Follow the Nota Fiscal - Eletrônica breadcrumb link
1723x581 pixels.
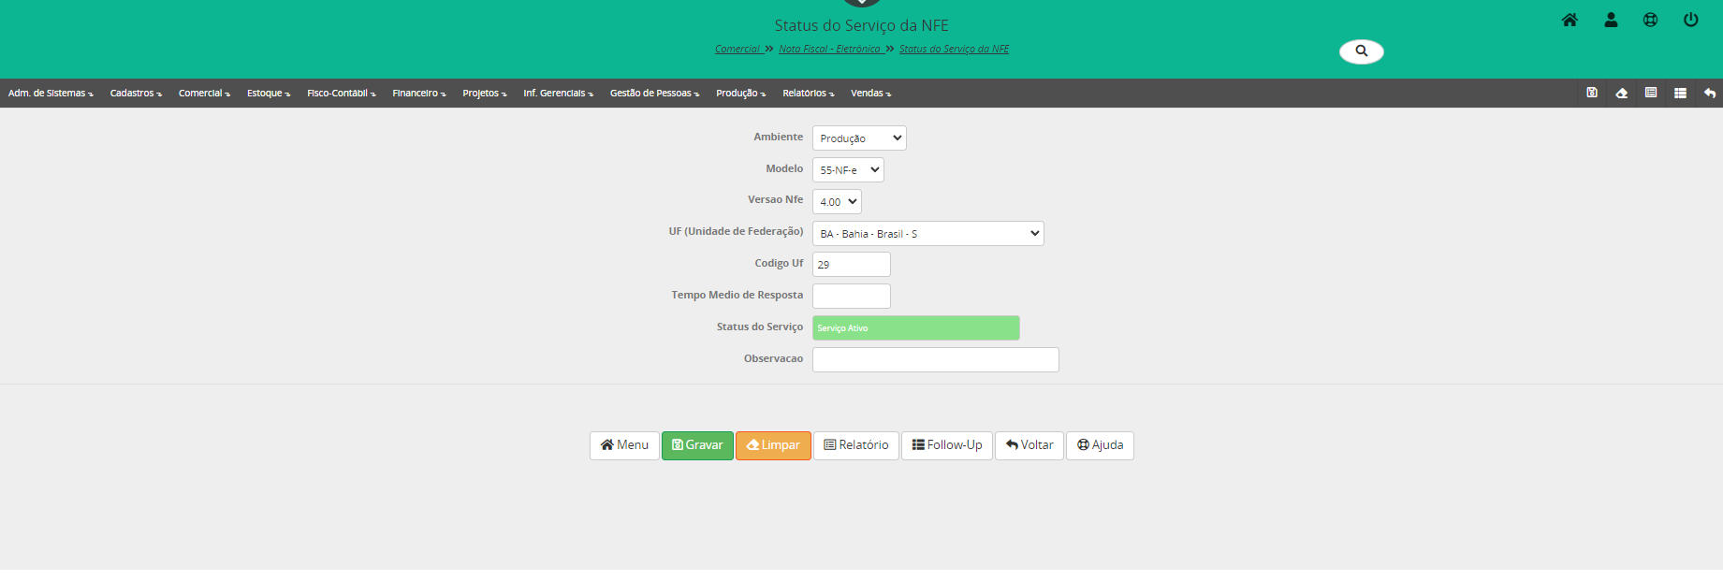[829, 50]
